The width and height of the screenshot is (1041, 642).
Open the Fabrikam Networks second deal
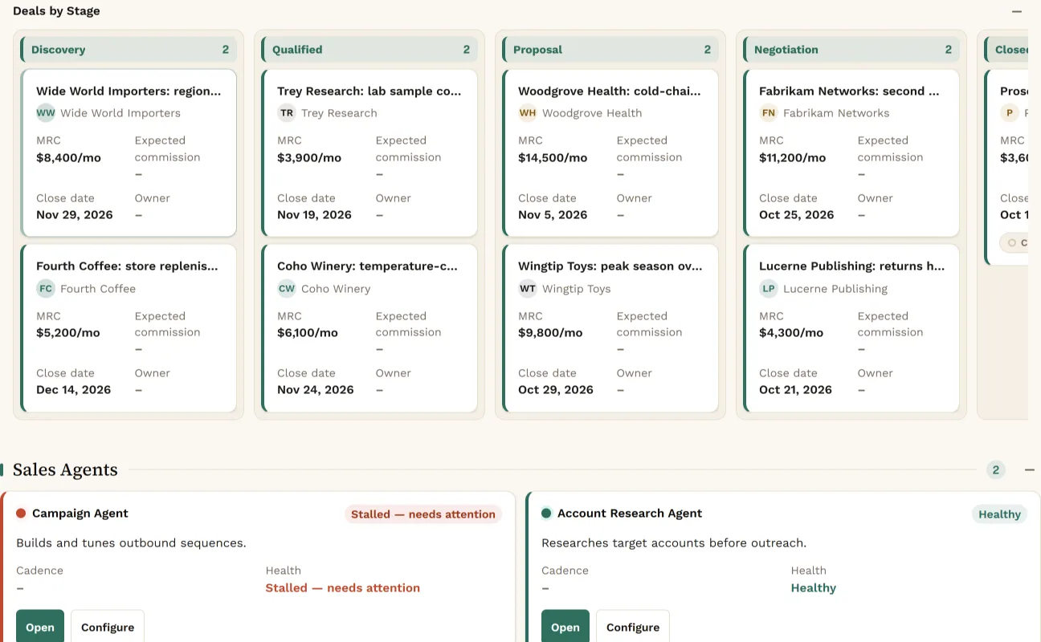[x=849, y=91]
